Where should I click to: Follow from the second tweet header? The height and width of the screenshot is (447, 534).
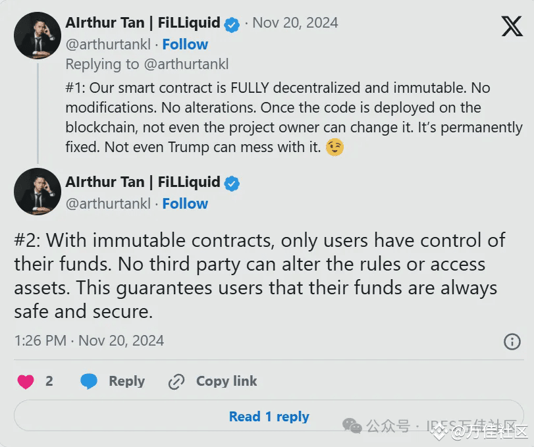click(x=185, y=203)
